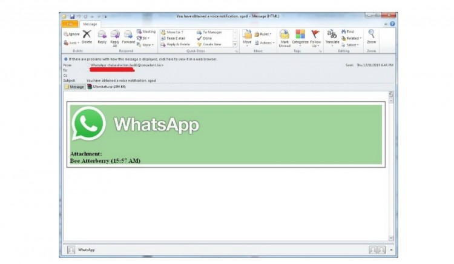Select the Reply & Delete quick step
The image size is (454, 264).
176,44
